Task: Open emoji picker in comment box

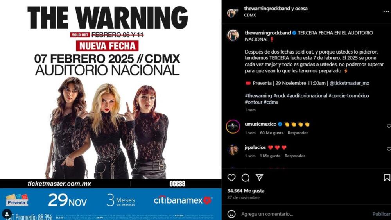Action: 231,214
